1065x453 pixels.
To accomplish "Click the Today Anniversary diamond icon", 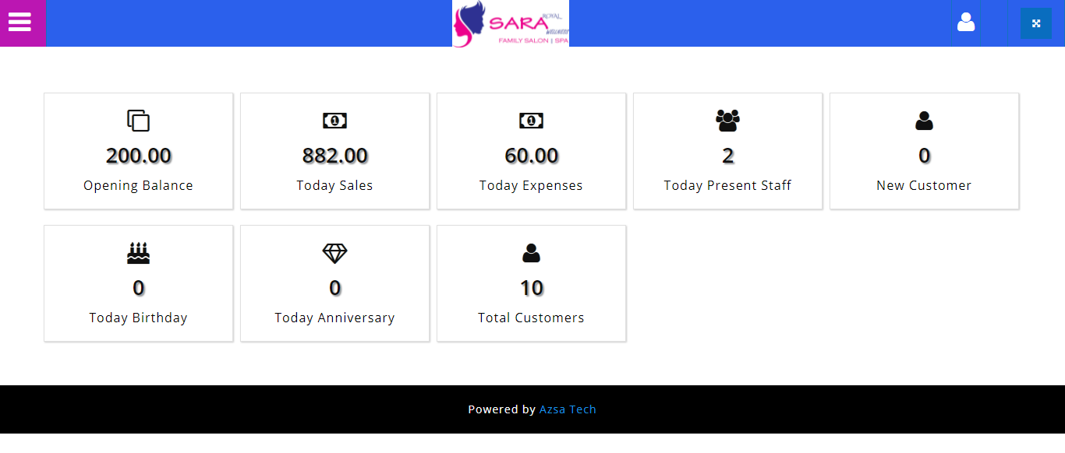I will [x=334, y=253].
